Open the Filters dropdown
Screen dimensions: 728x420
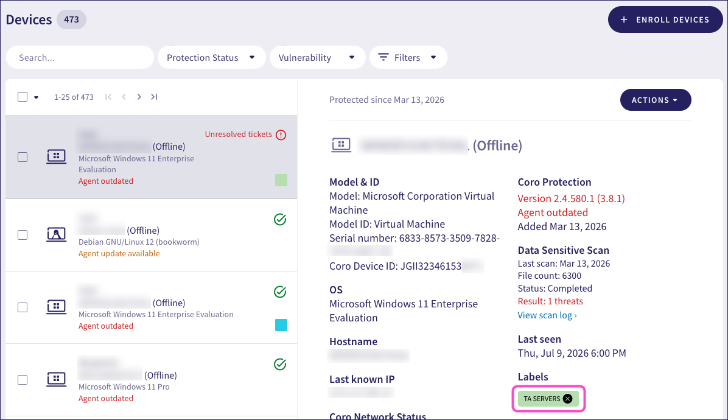[408, 58]
